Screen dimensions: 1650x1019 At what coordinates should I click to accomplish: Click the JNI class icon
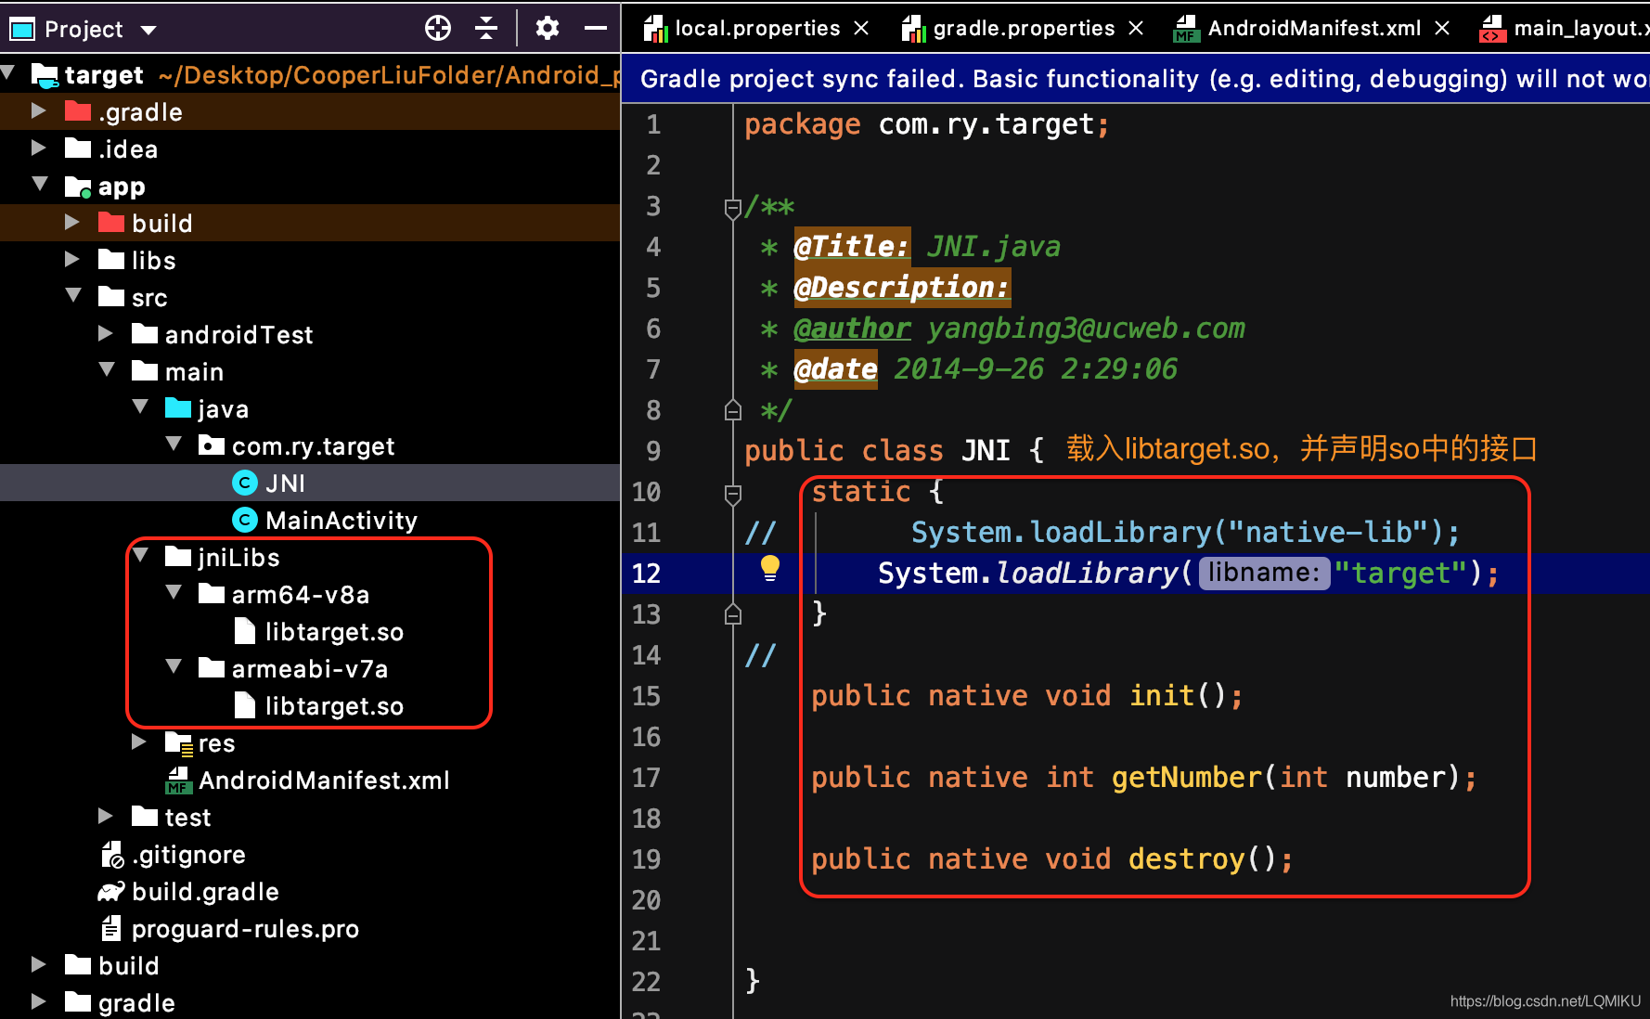point(244,483)
